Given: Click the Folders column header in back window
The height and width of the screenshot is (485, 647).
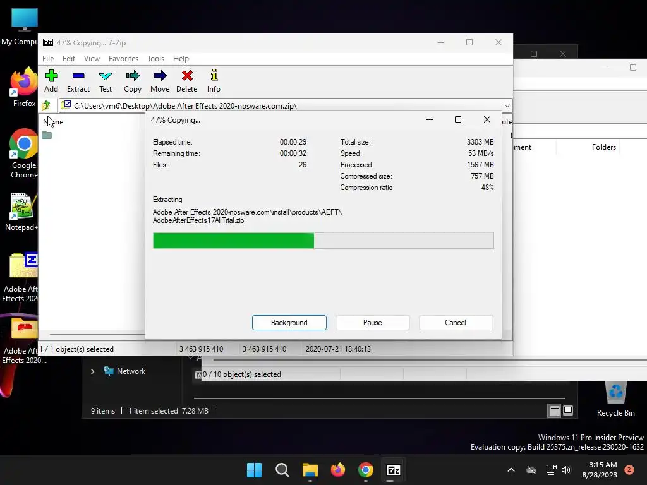Looking at the screenshot, I should click(x=603, y=147).
